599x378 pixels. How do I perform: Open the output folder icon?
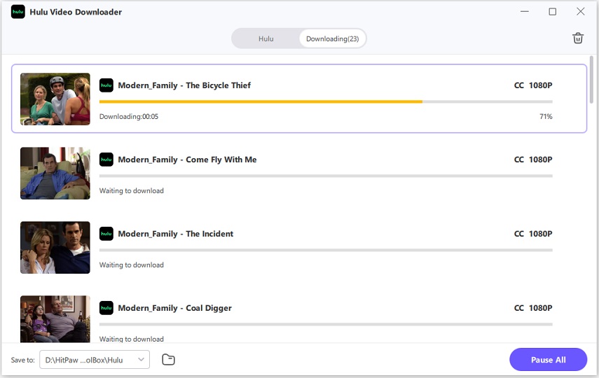point(168,360)
